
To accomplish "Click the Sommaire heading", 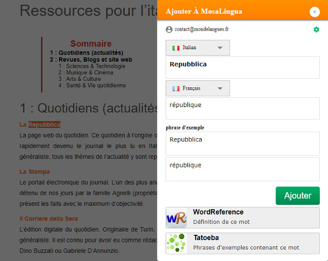I will (91, 44).
